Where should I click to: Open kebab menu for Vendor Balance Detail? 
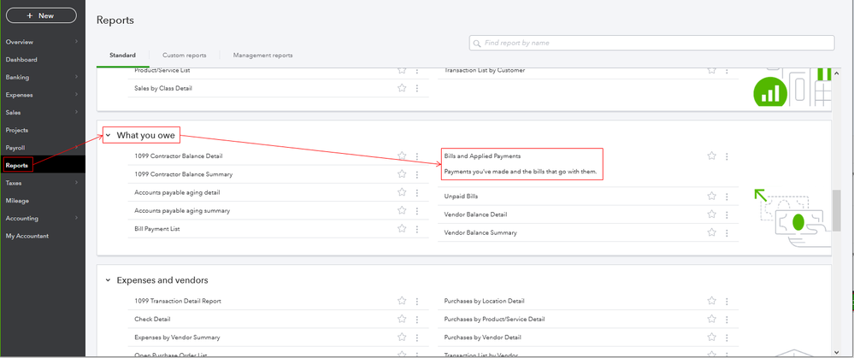point(727,214)
